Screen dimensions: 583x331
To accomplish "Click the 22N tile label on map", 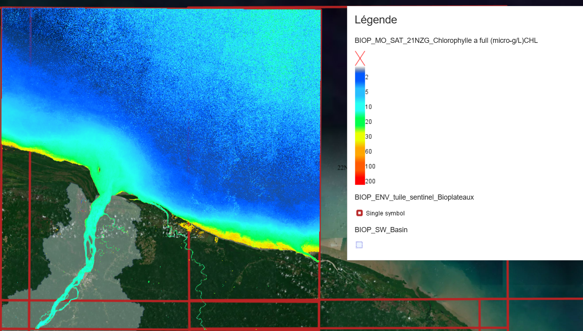I will pos(341,167).
